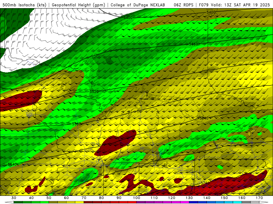
Task: Click the '100' value on the color scale
Action: pos(137,198)
